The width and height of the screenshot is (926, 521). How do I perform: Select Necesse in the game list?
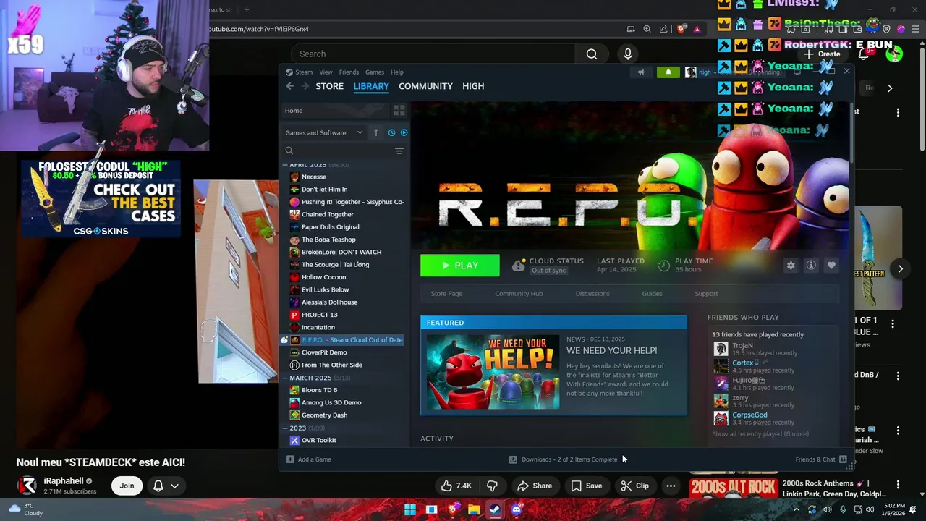pos(314,177)
